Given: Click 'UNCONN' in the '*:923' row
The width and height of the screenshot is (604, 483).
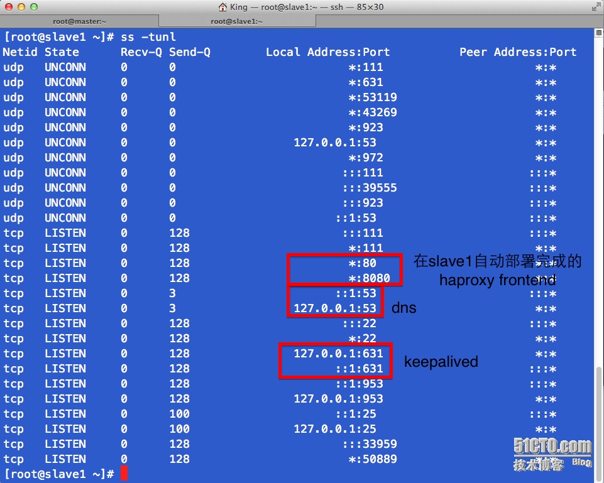Looking at the screenshot, I should pyautogui.click(x=65, y=128).
